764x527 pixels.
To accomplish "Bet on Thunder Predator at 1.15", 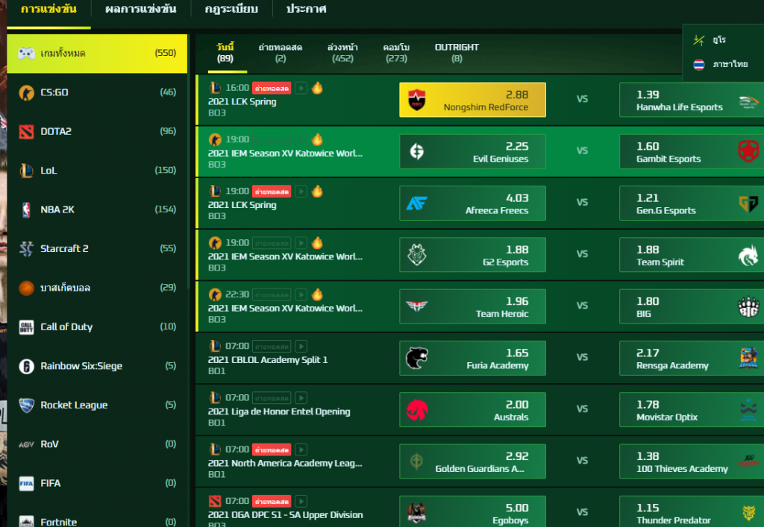I will point(692,511).
